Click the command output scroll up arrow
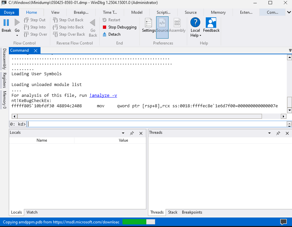The width and height of the screenshot is (292, 227). pyautogui.click(x=289, y=58)
